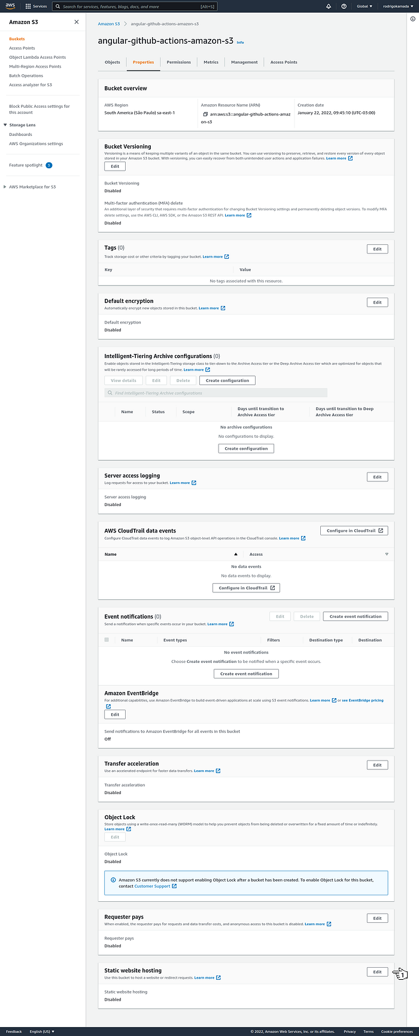Click the AWS logo home icon
Viewport: 419px width, 1036px height.
point(11,6)
